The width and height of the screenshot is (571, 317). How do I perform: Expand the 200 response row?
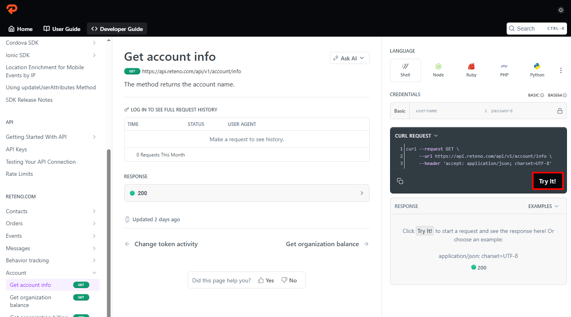[x=247, y=193]
